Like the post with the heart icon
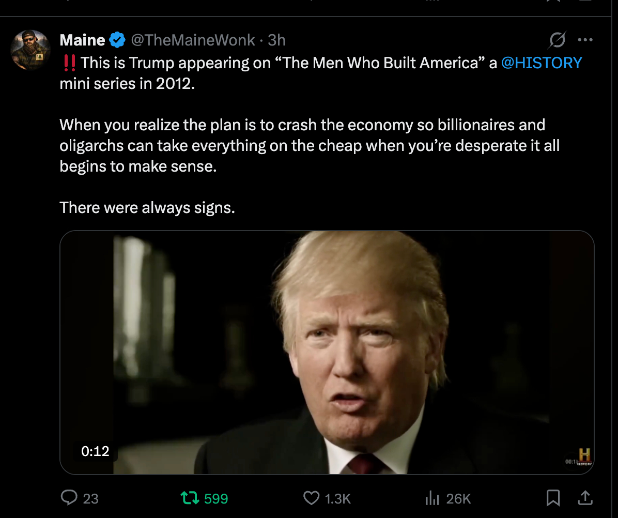 pyautogui.click(x=311, y=498)
